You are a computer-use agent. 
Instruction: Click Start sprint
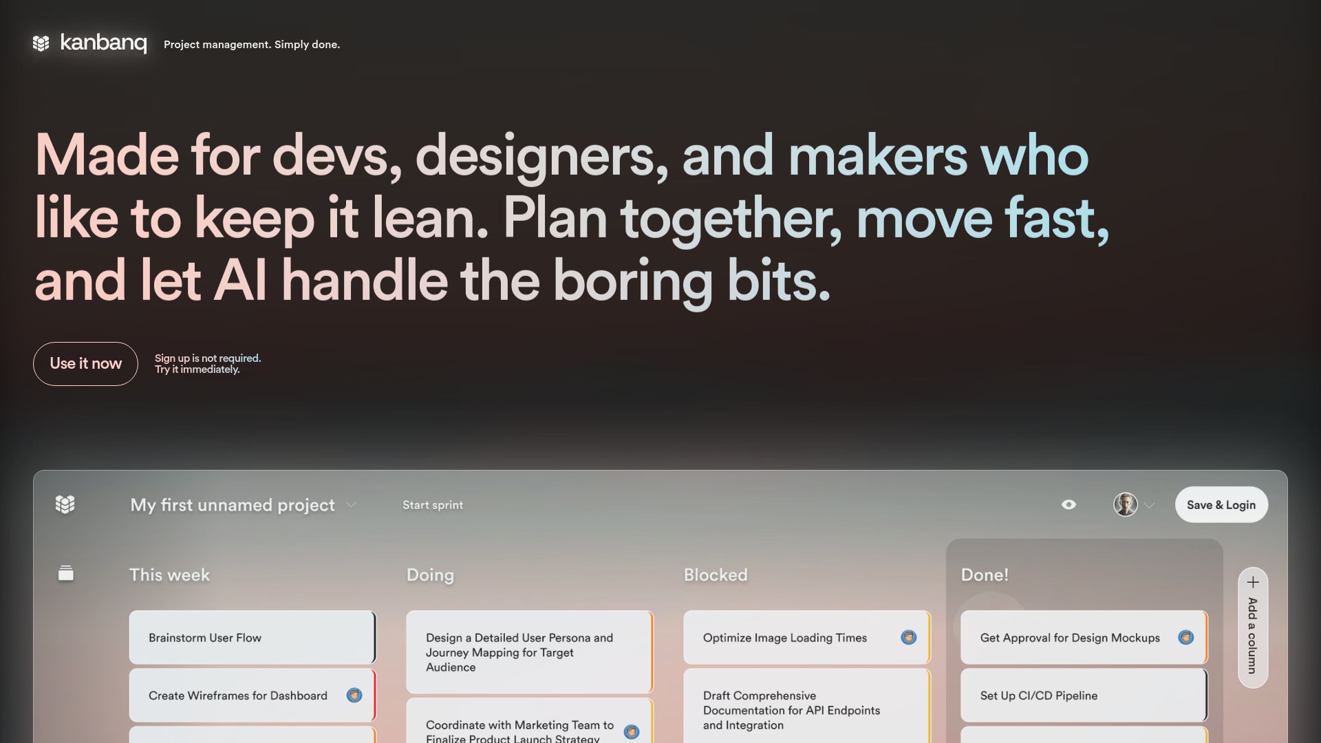(433, 505)
